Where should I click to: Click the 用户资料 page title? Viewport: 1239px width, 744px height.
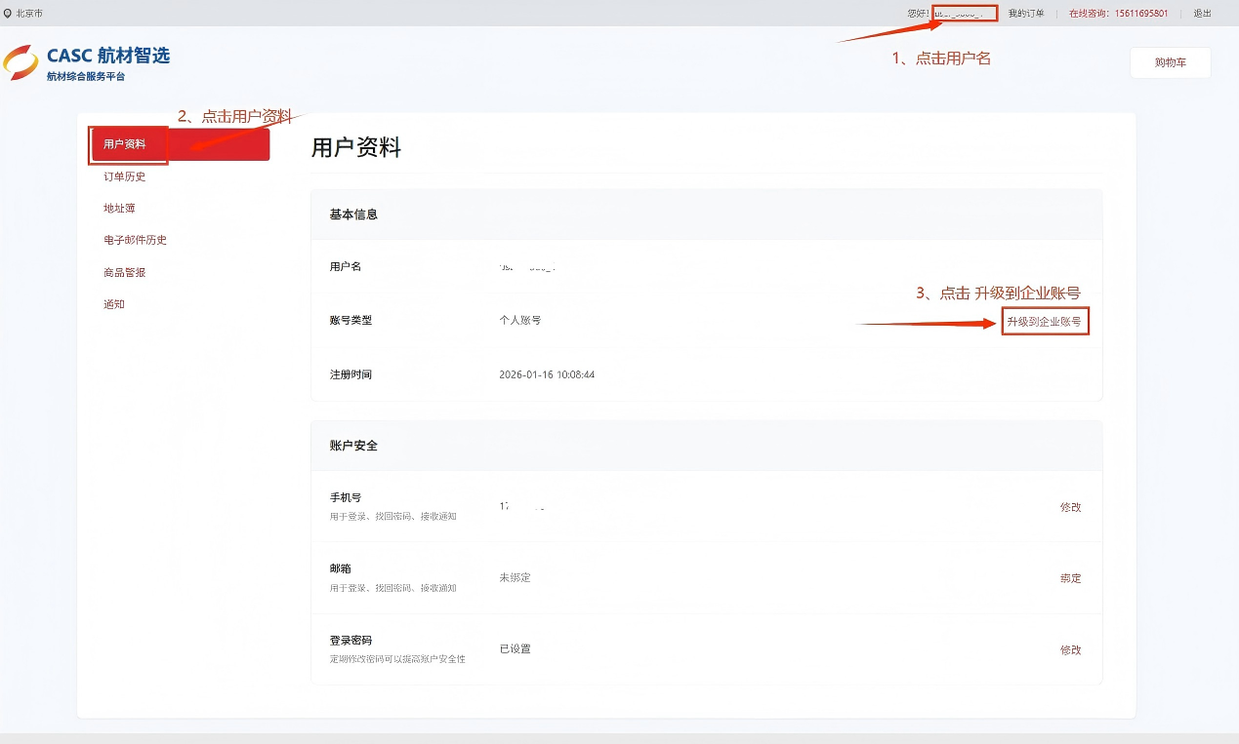(x=355, y=148)
